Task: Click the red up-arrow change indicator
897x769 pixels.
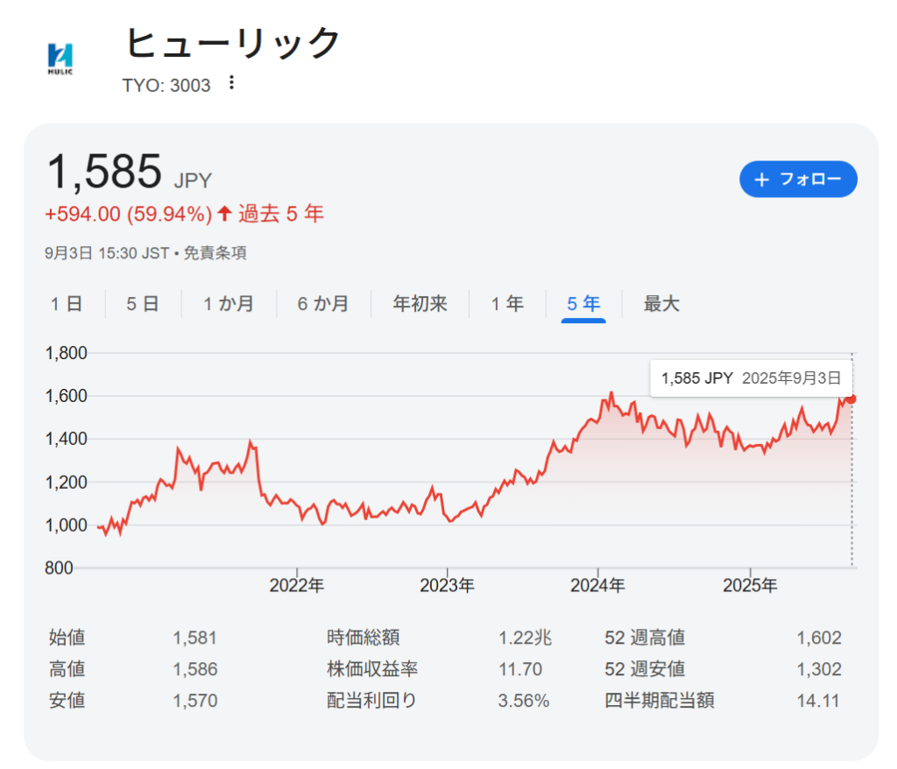Action: [224, 213]
